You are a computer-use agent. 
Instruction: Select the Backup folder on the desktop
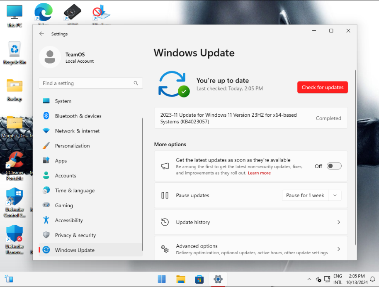pyautogui.click(x=15, y=90)
